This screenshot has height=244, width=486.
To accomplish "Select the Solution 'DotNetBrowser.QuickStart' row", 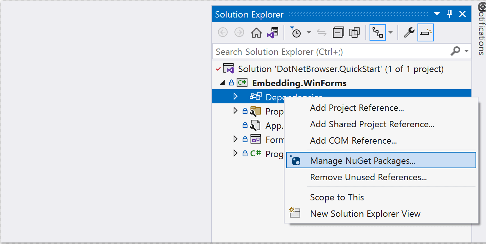I will click(x=341, y=69).
